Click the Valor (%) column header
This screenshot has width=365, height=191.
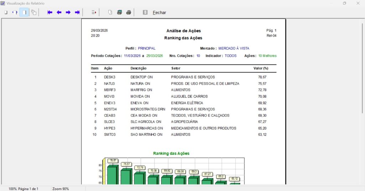point(261,68)
